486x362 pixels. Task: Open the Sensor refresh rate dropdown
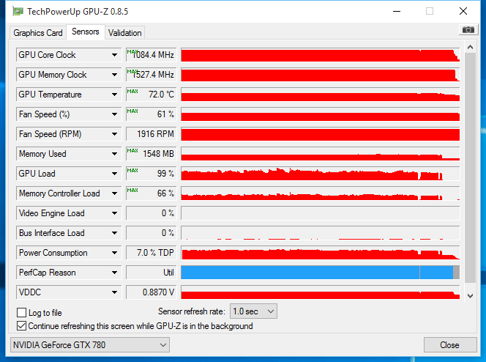[253, 311]
